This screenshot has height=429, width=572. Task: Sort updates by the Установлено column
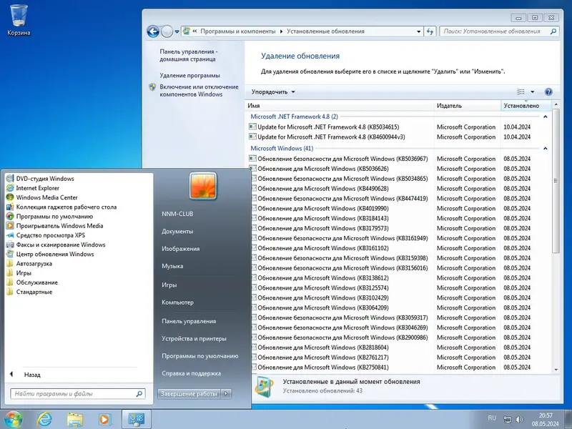tap(521, 105)
